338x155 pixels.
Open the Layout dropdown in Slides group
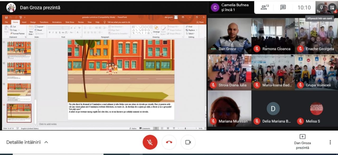(40, 27)
